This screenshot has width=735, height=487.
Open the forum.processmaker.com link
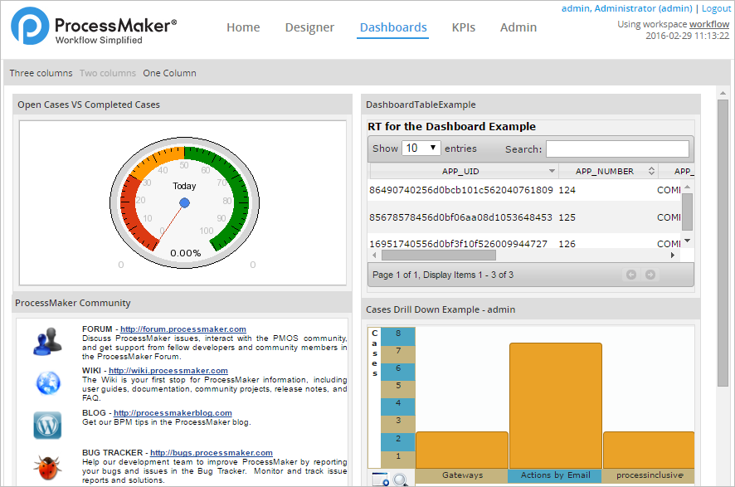click(x=183, y=329)
